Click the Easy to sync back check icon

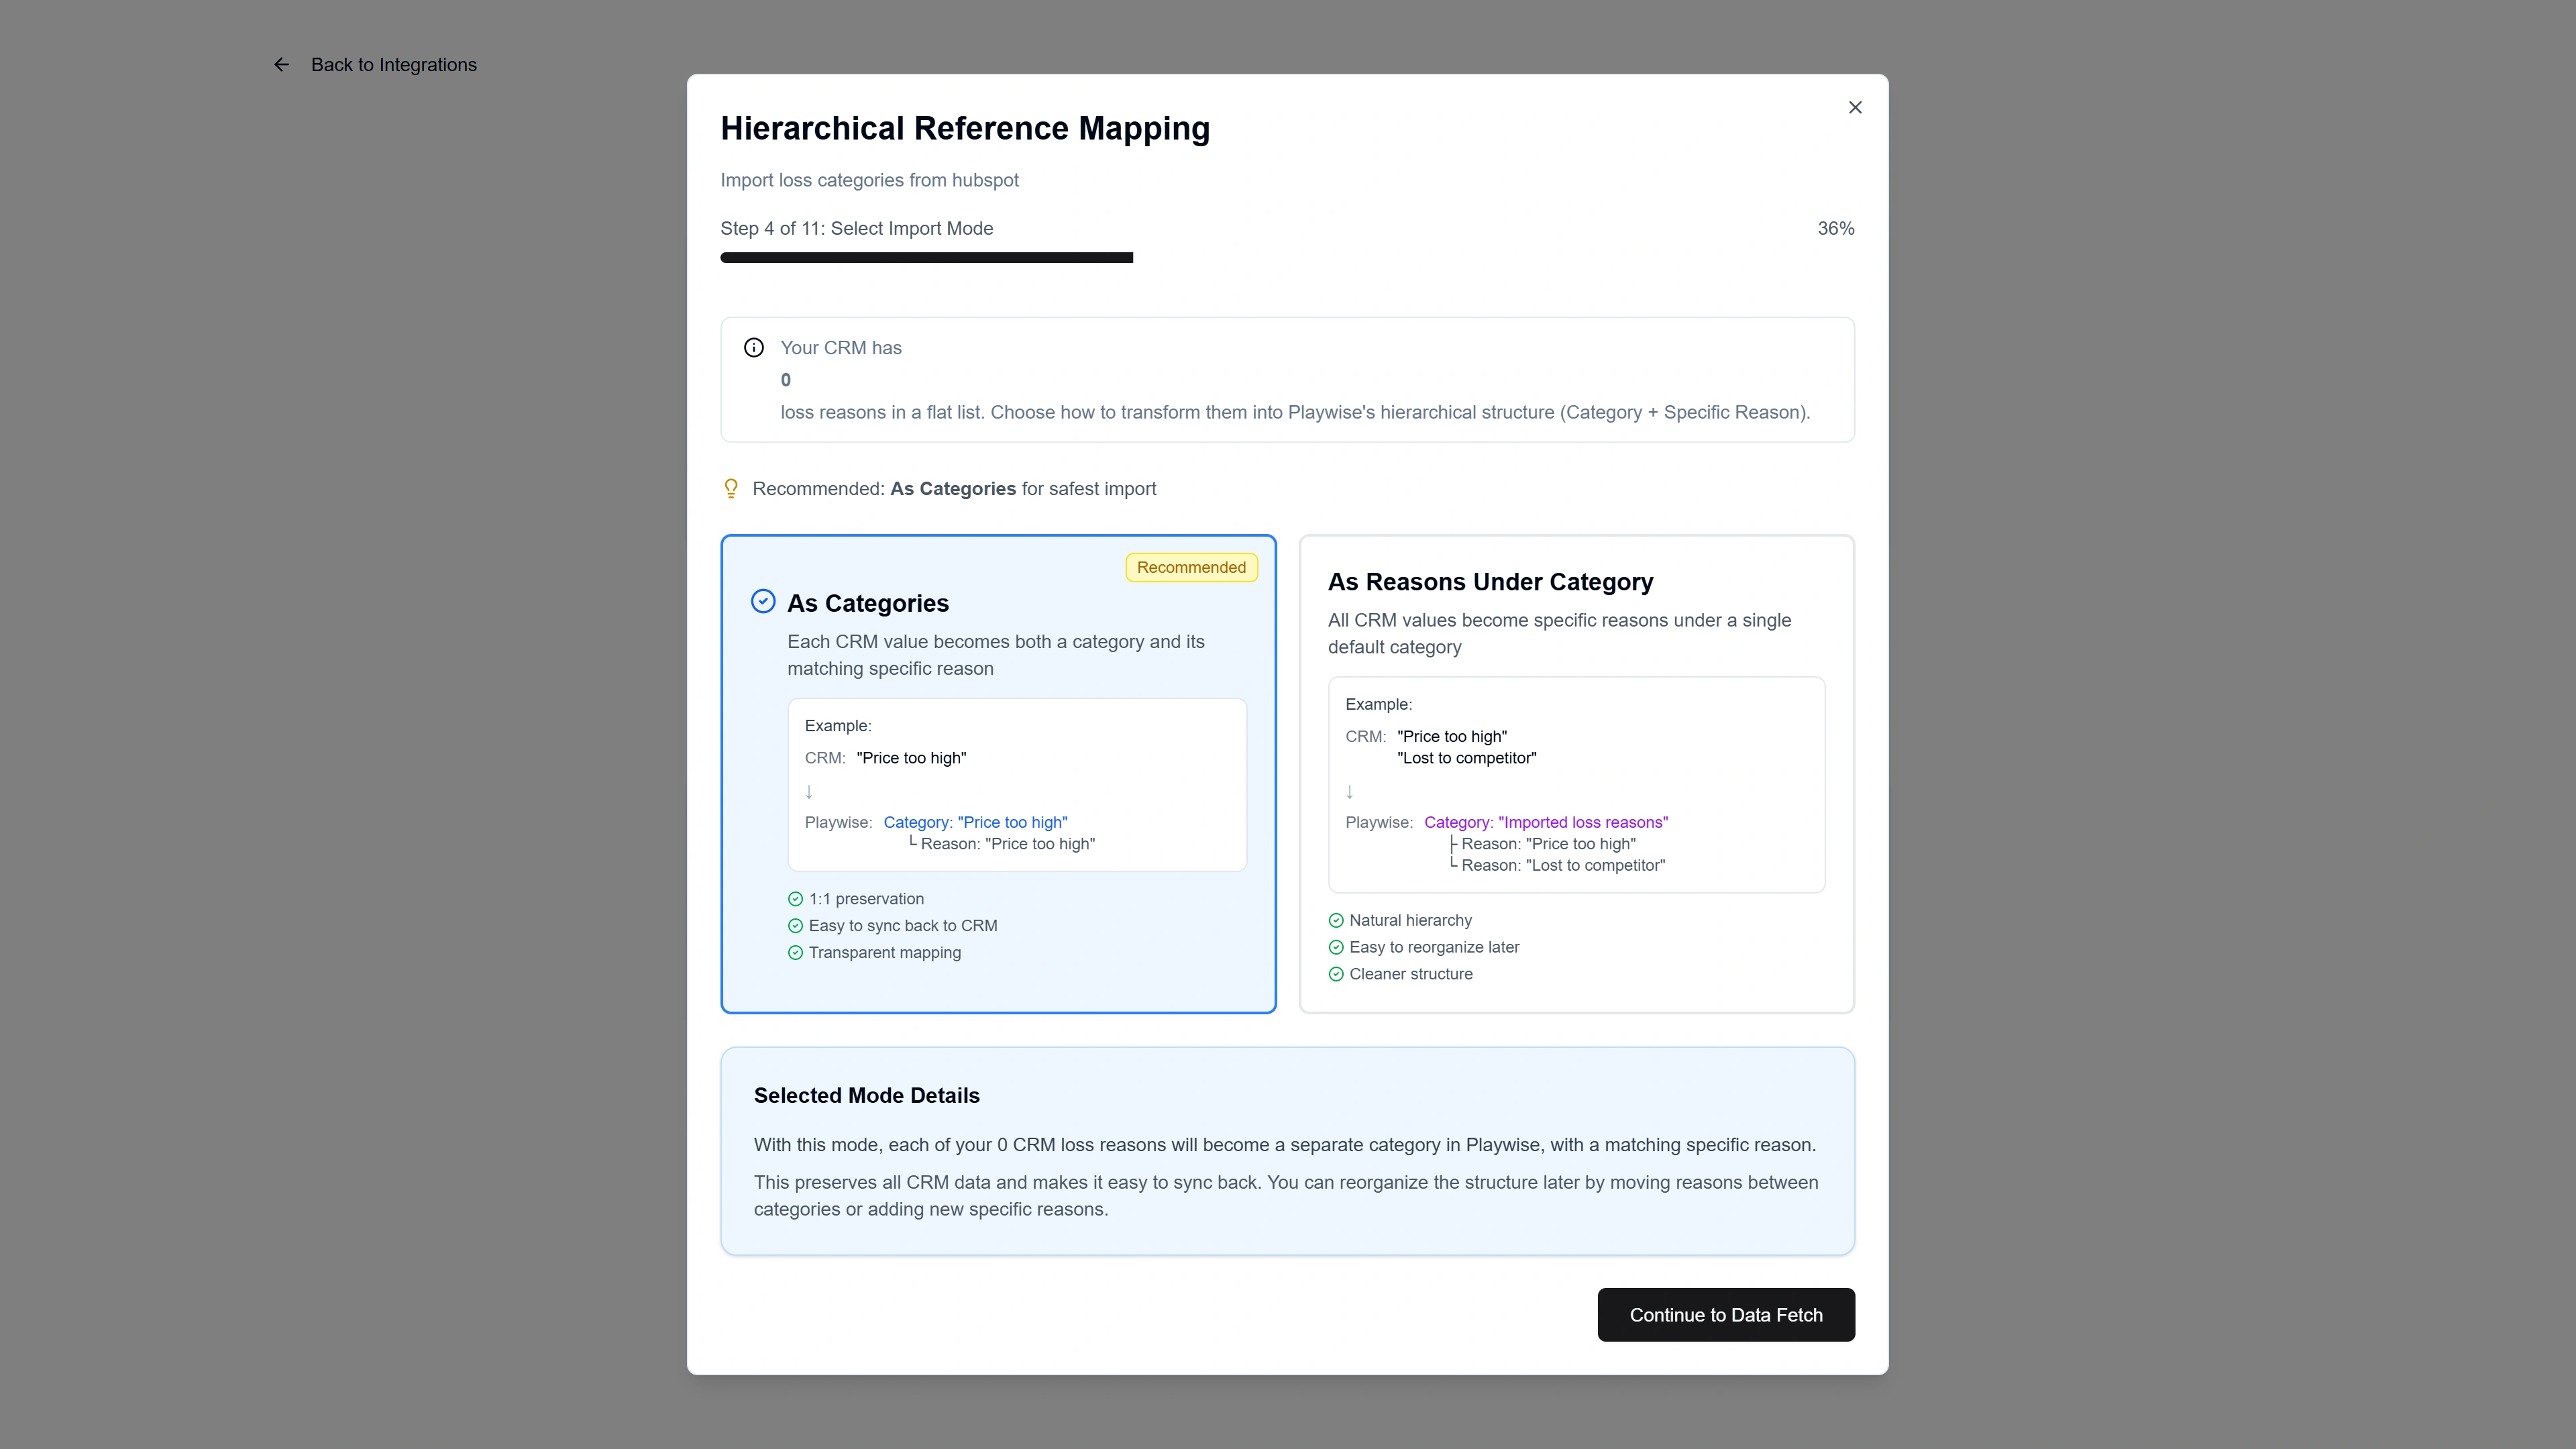click(x=795, y=926)
